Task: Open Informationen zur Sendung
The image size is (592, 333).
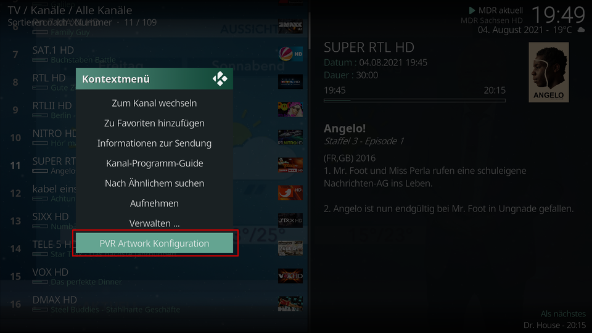Action: 154,143
